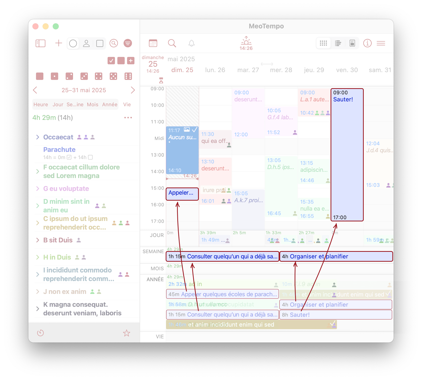Click the timer clock icon at sidebar bottom
422x380 pixels.
[41, 333]
